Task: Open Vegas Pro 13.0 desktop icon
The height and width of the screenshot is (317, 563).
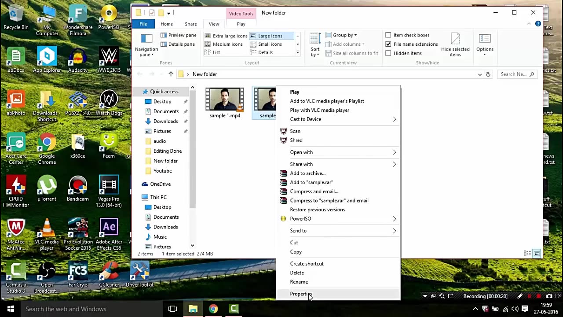Action: [109, 192]
